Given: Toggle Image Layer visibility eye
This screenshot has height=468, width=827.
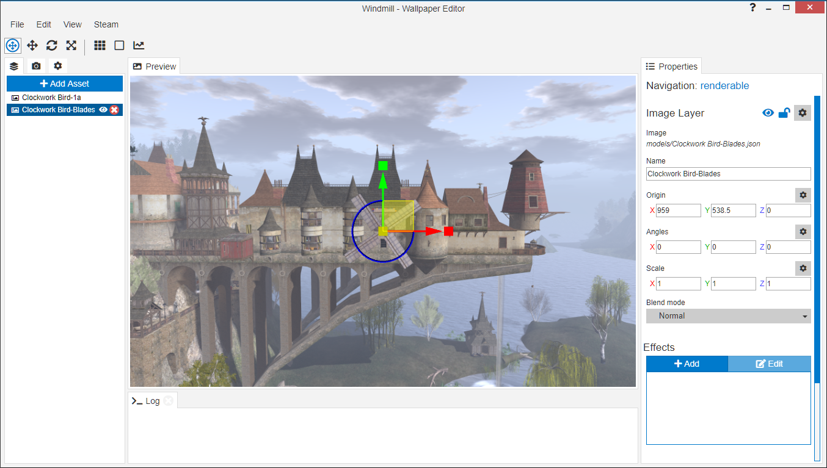Looking at the screenshot, I should click(768, 113).
